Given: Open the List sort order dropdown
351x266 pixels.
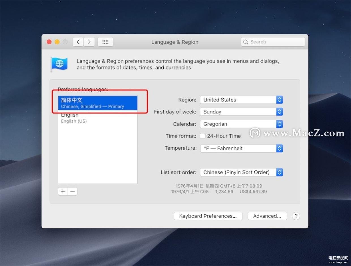Looking at the screenshot, I should click(241, 172).
